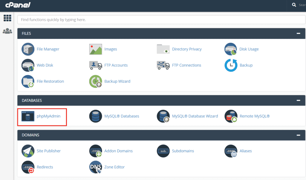Click the header Search field

click(x=302, y=5)
